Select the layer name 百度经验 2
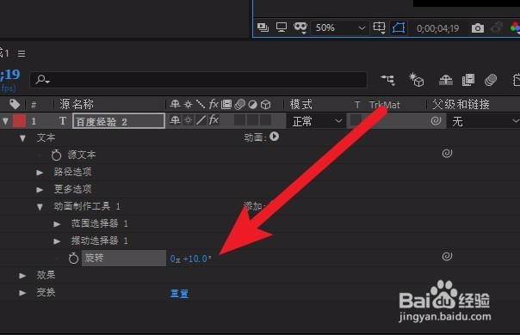Screen dimensions: 520x335 click(x=119, y=121)
